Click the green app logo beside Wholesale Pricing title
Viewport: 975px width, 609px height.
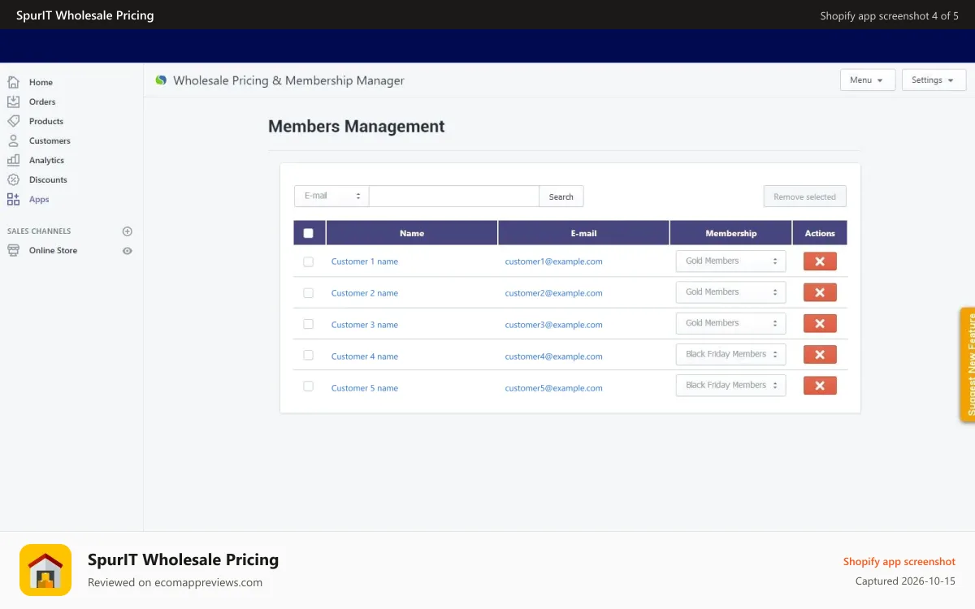161,80
